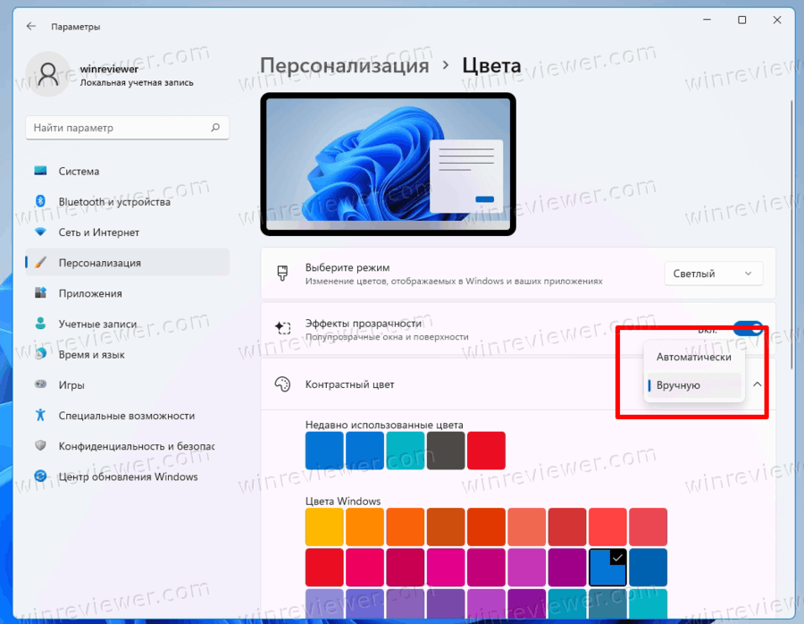Click Персонализация in the breadcrumb
The image size is (804, 624).
pyautogui.click(x=344, y=65)
